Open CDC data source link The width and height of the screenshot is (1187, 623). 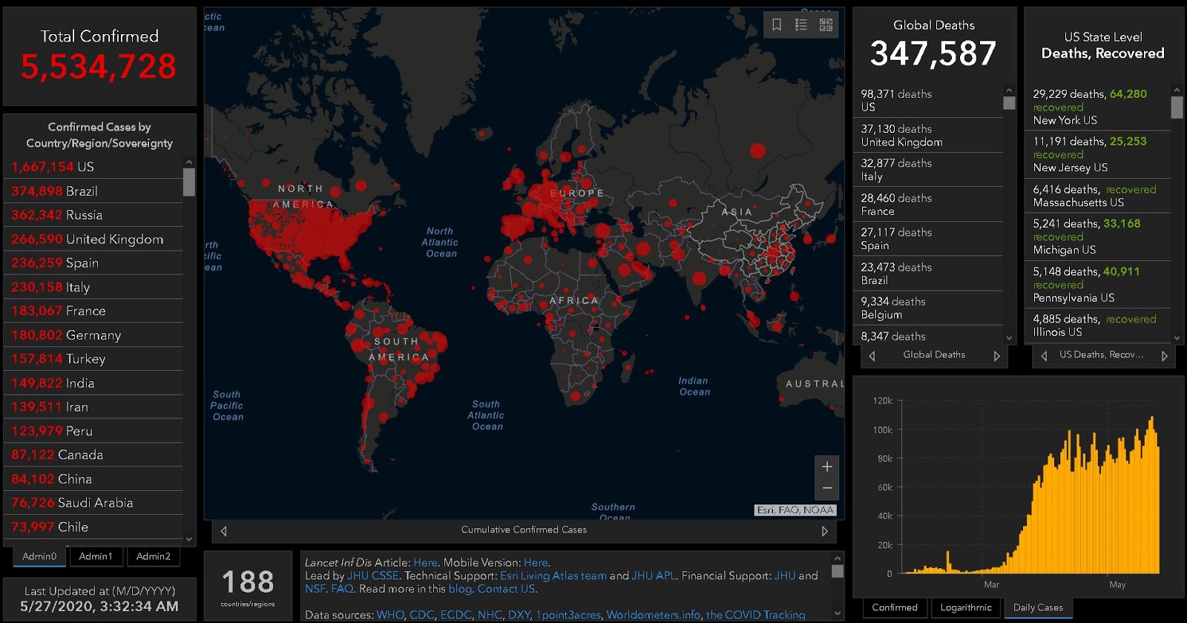(422, 615)
